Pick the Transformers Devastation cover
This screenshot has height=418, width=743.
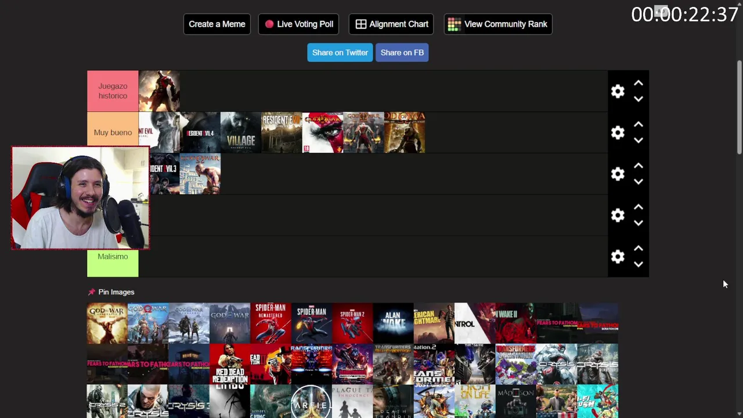coord(515,364)
